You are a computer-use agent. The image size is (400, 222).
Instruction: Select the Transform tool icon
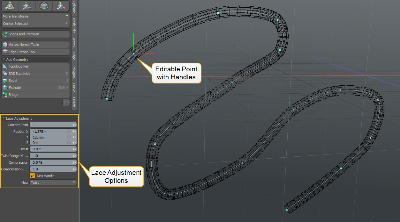point(10,6)
